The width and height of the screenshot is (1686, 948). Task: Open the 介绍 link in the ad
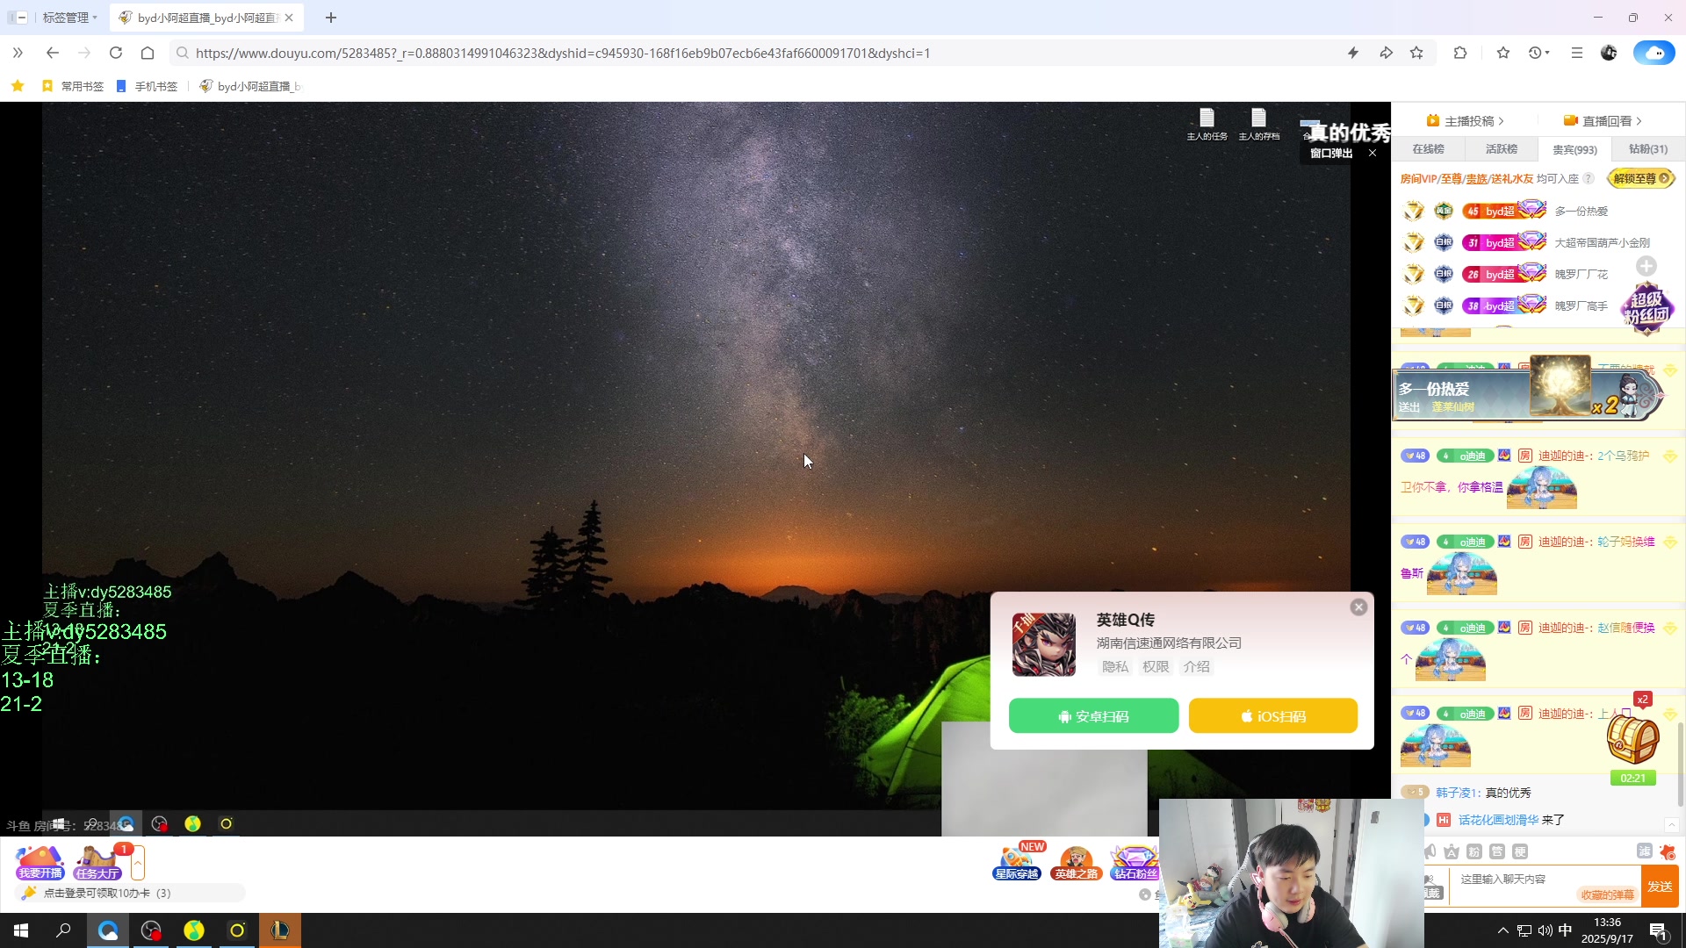pyautogui.click(x=1196, y=667)
